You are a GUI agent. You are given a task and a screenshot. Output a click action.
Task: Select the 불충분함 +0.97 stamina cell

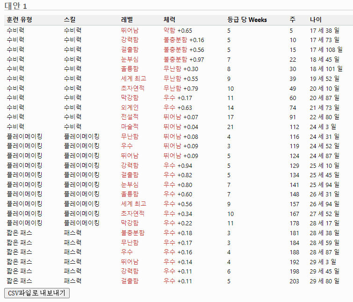click(184, 59)
